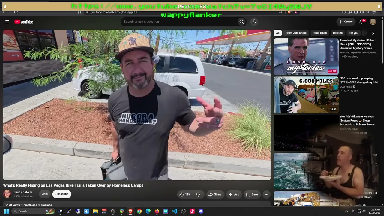Screen dimensions: 384x216
Task: Open File Explorer from the taskbar
Action: 95,211
